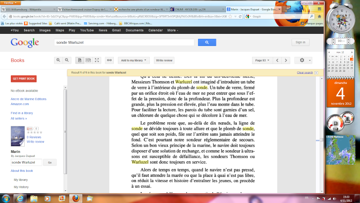The height and width of the screenshot is (203, 360).
Task: Switch to USS Williamsburg Wikipedia tab
Action: point(28,9)
